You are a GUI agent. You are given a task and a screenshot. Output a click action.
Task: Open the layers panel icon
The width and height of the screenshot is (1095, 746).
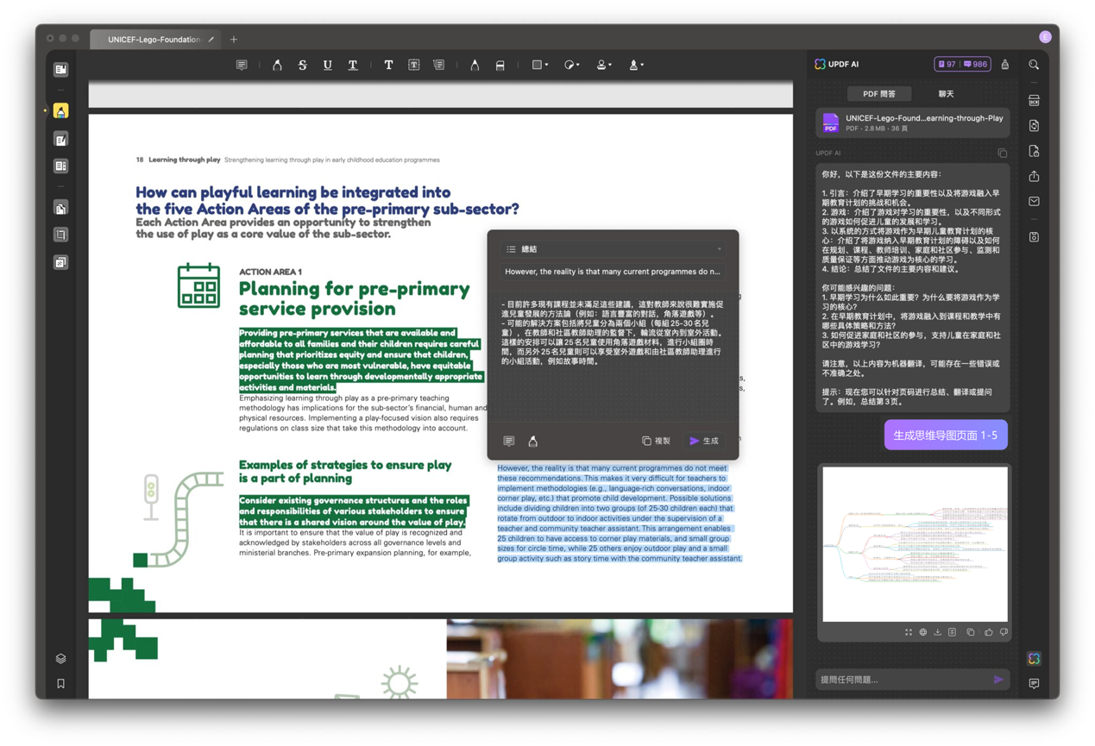pos(60,658)
